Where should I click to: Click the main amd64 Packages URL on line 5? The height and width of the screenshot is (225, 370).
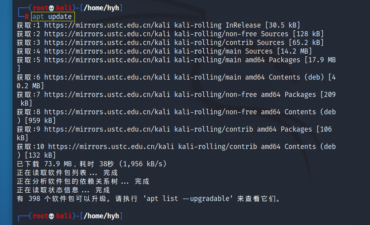[x=107, y=60]
